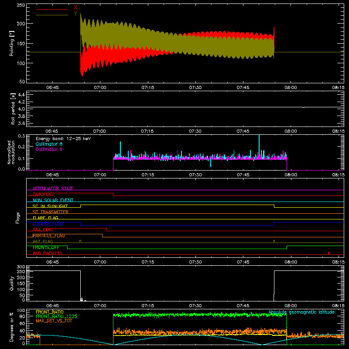Click the SAA_FLAG label

coord(43,229)
